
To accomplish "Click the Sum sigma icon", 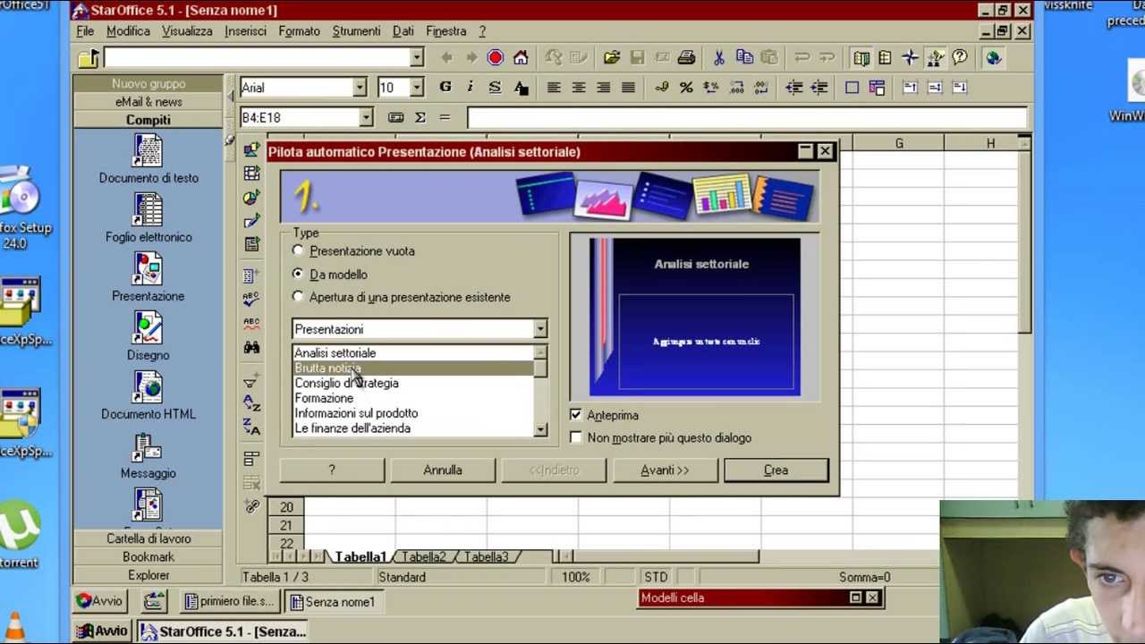I will point(420,117).
